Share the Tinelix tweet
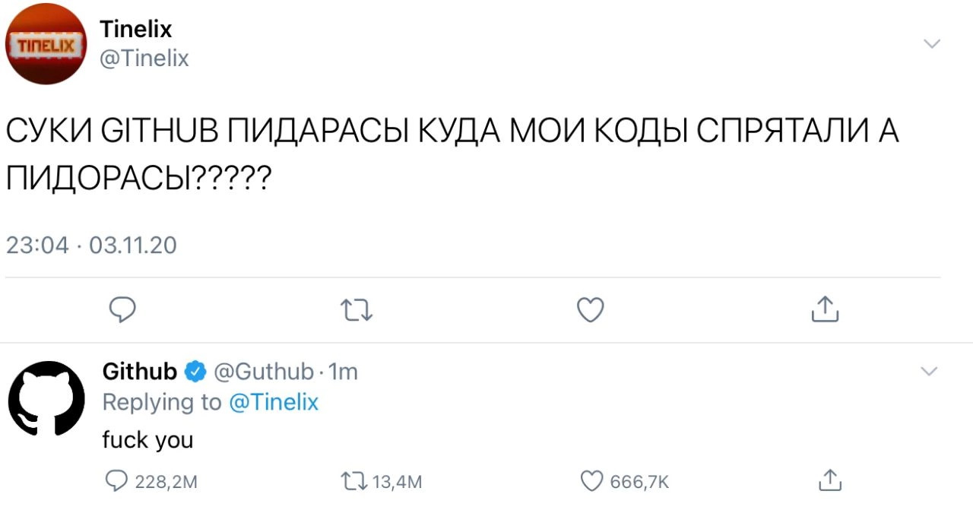This screenshot has height=507, width=973. 826,309
